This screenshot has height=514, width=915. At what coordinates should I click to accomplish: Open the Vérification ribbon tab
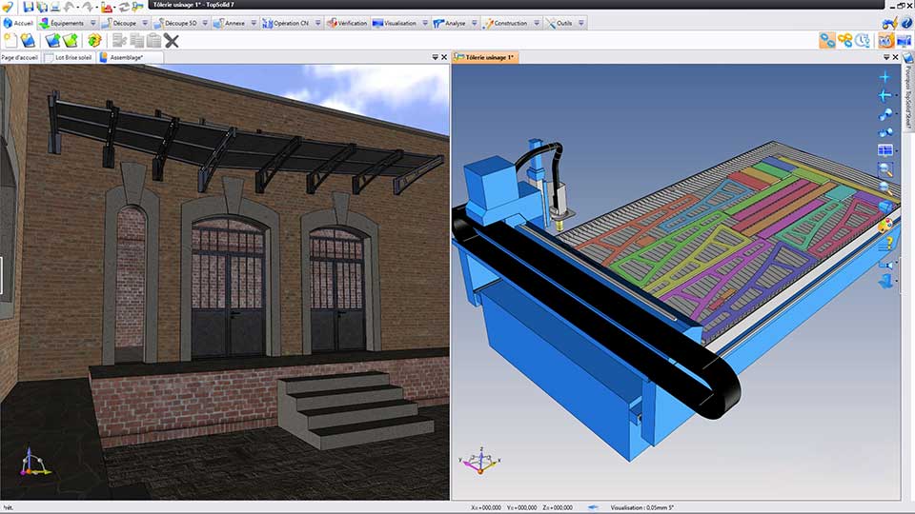347,23
